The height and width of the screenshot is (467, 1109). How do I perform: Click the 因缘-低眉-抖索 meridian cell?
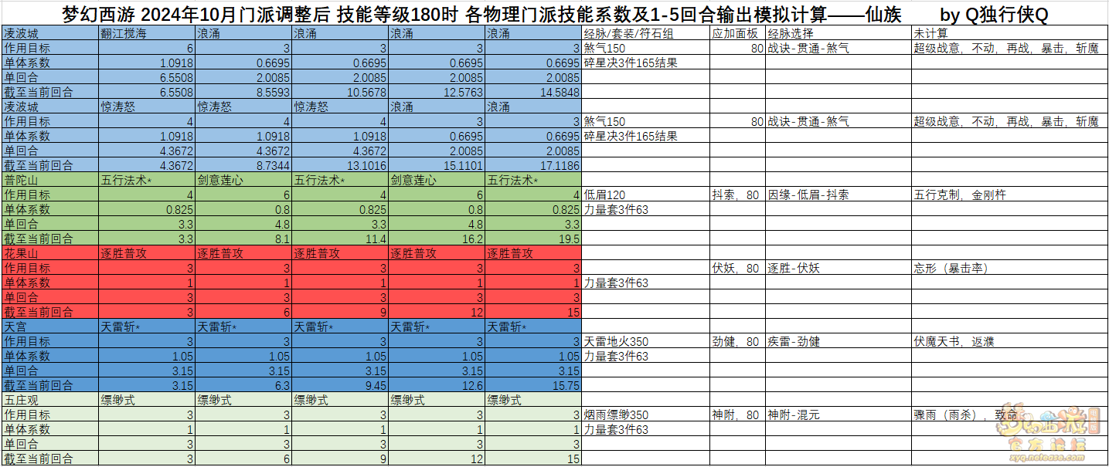(x=839, y=195)
